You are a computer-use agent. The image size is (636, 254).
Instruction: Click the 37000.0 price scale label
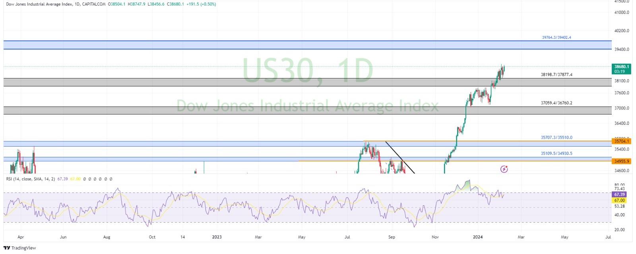(x=622, y=108)
